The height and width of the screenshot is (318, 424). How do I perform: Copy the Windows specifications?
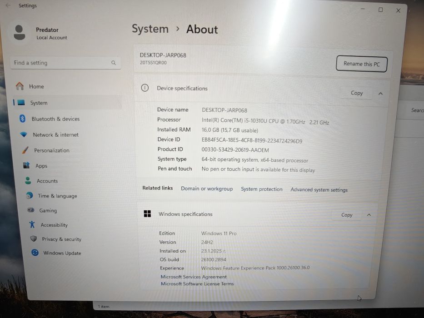347,215
